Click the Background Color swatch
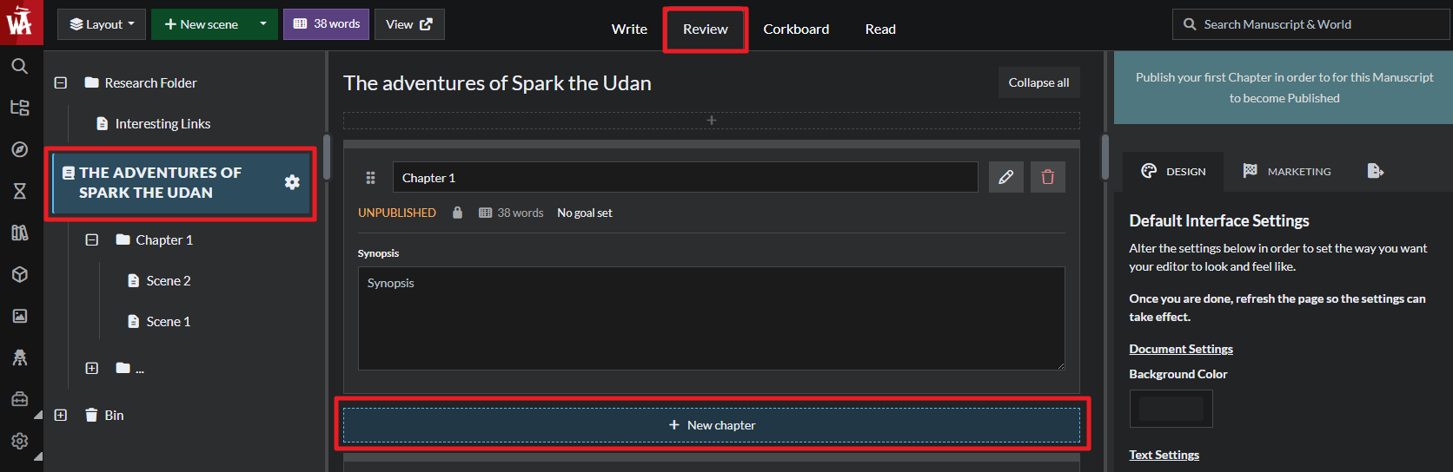Screen dimensions: 1453x472 click(x=1171, y=409)
